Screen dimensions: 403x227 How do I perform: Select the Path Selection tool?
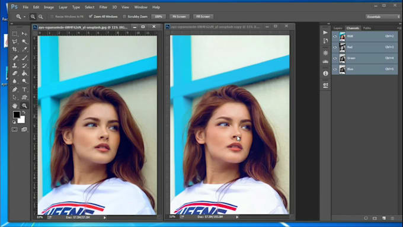coord(15,97)
